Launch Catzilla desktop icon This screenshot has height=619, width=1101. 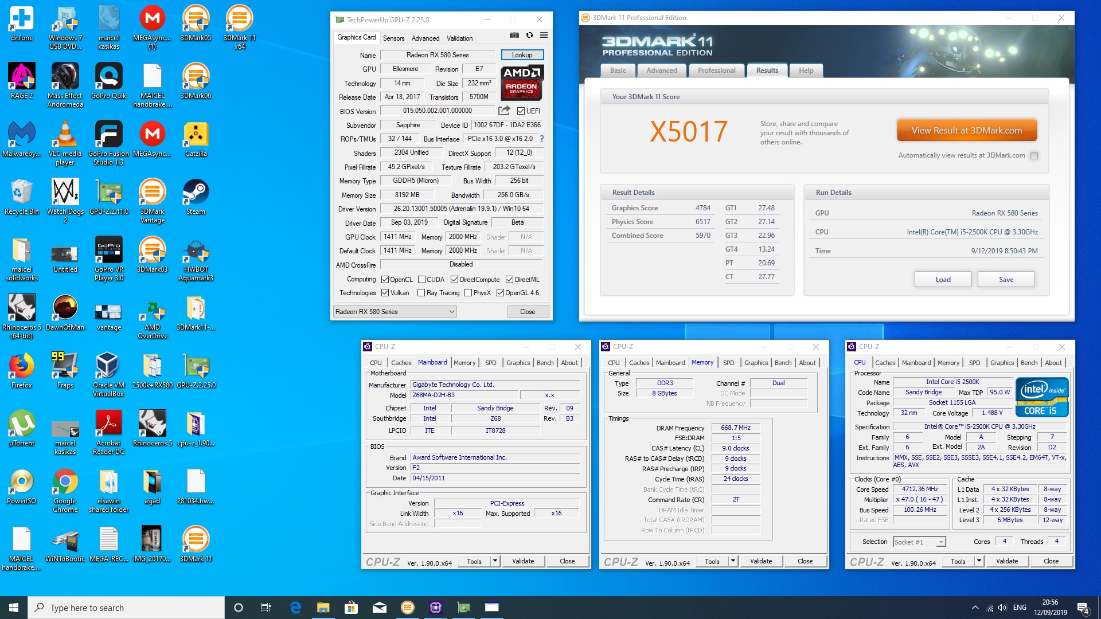[x=196, y=139]
